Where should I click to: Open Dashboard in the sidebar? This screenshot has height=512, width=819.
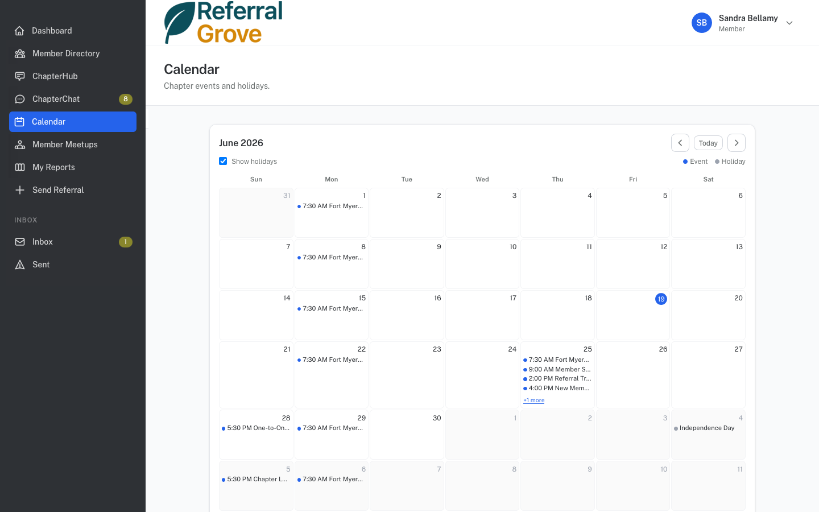point(73,31)
